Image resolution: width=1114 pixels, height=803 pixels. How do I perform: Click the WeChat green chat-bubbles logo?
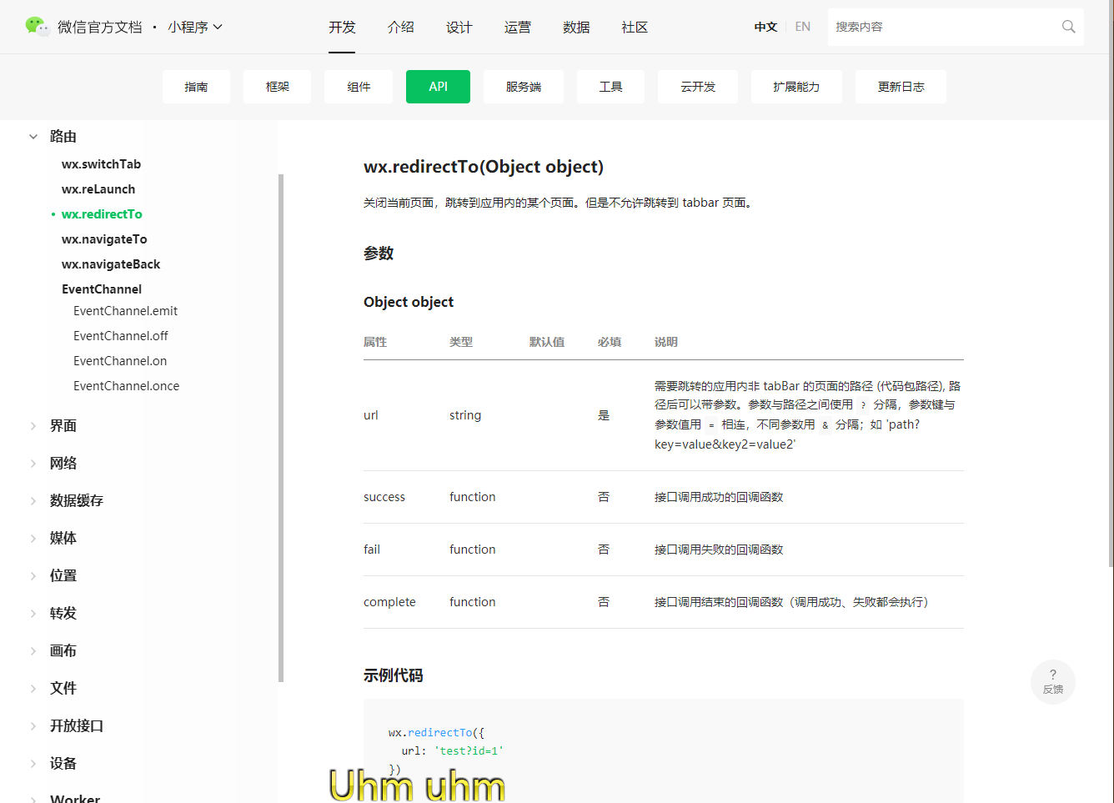38,26
